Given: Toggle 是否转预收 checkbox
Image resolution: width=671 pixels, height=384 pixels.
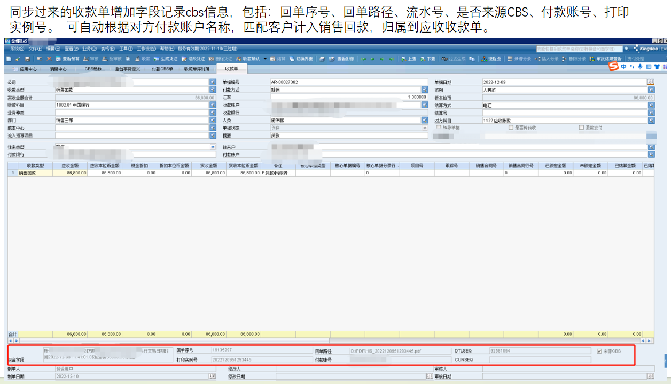Looking at the screenshot, I should click(x=511, y=127).
